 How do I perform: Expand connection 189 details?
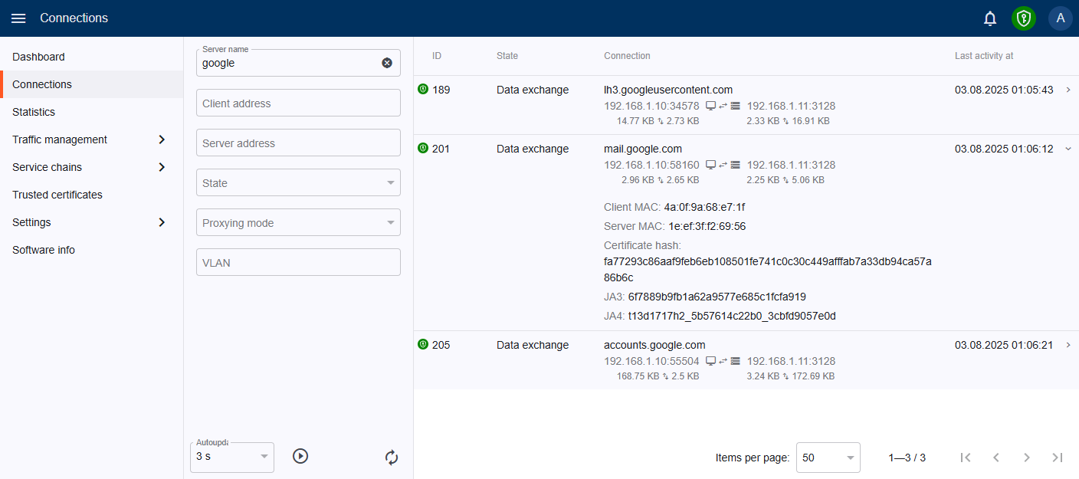click(1068, 90)
